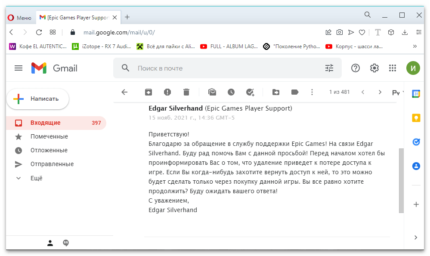Toggle the Gmail main menu hamburger
Screen dimensions: 430x256
19,68
